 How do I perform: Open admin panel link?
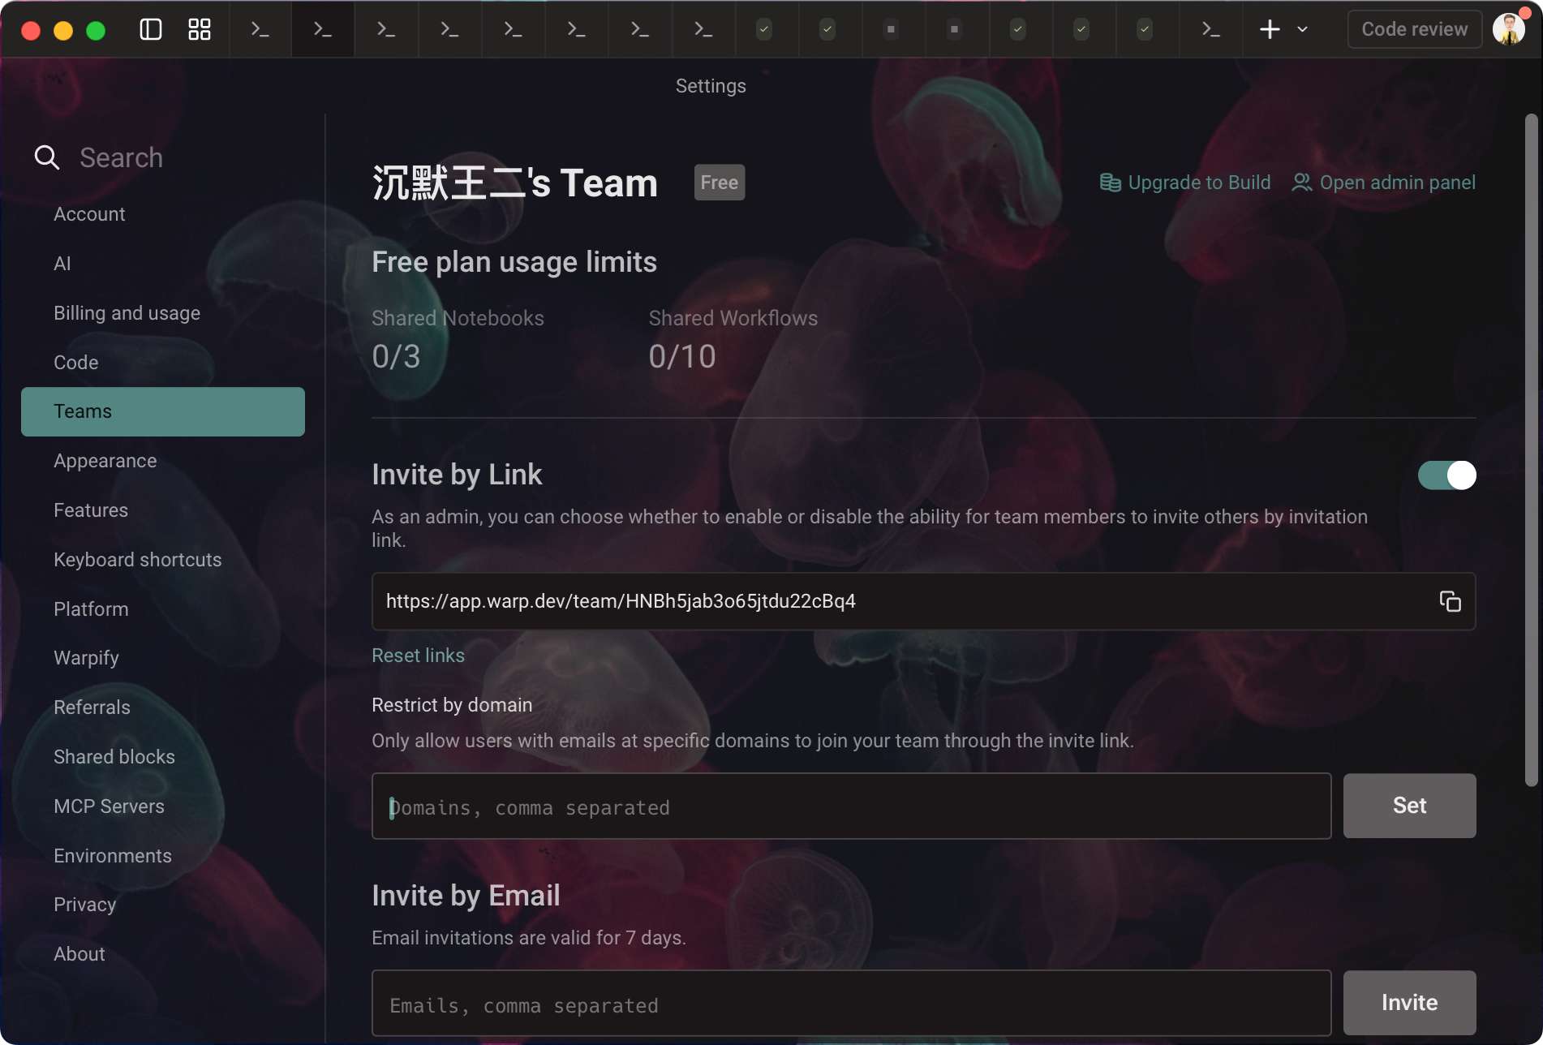click(1384, 183)
